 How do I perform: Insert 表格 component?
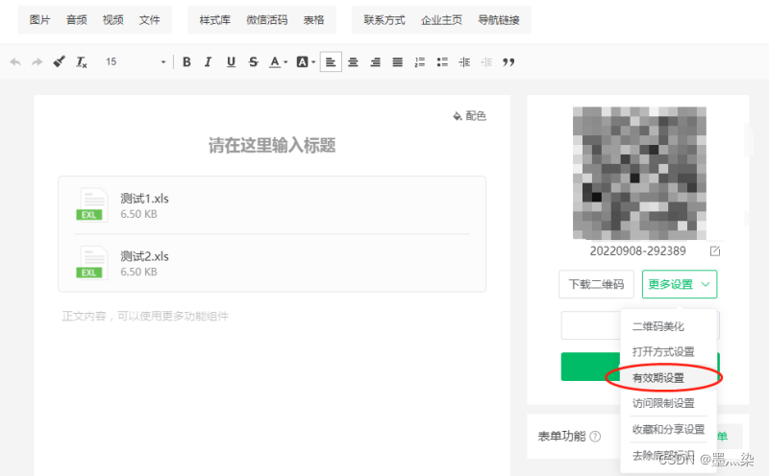pyautogui.click(x=313, y=20)
